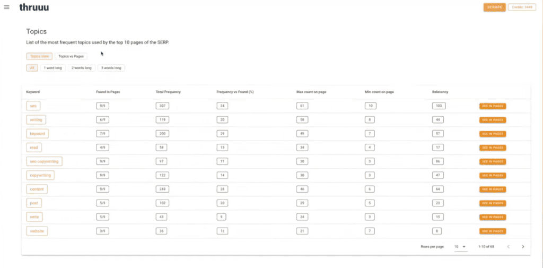
Task: Open the Credits counter button
Action: pyautogui.click(x=522, y=7)
